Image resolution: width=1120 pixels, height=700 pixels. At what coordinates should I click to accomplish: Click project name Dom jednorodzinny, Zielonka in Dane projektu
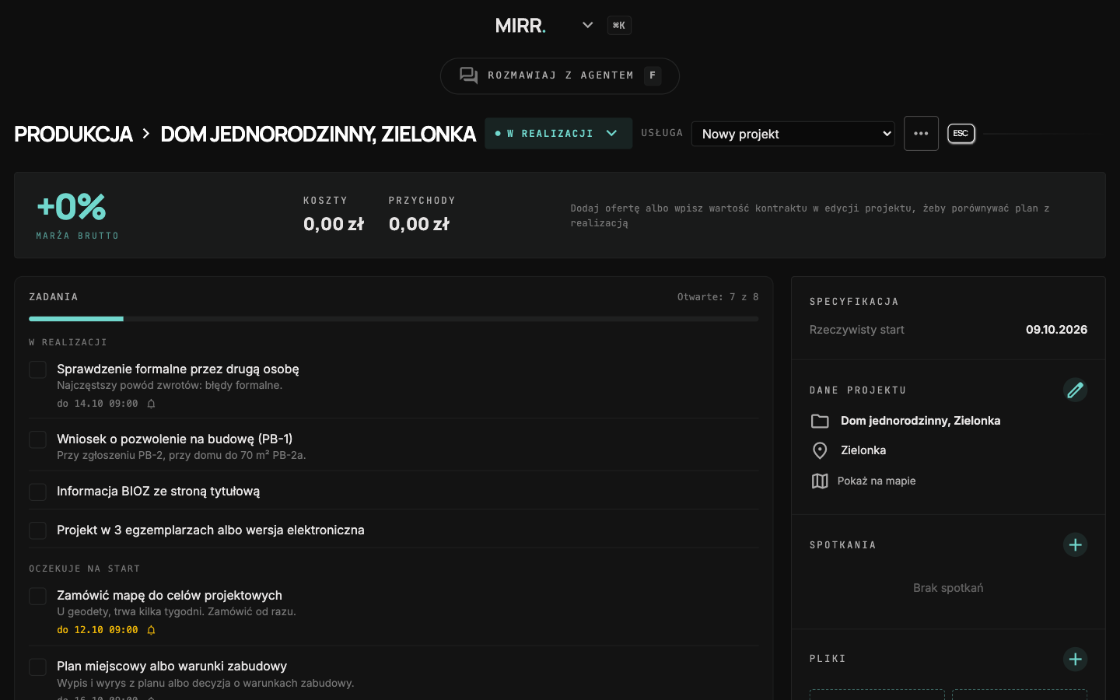[920, 421]
